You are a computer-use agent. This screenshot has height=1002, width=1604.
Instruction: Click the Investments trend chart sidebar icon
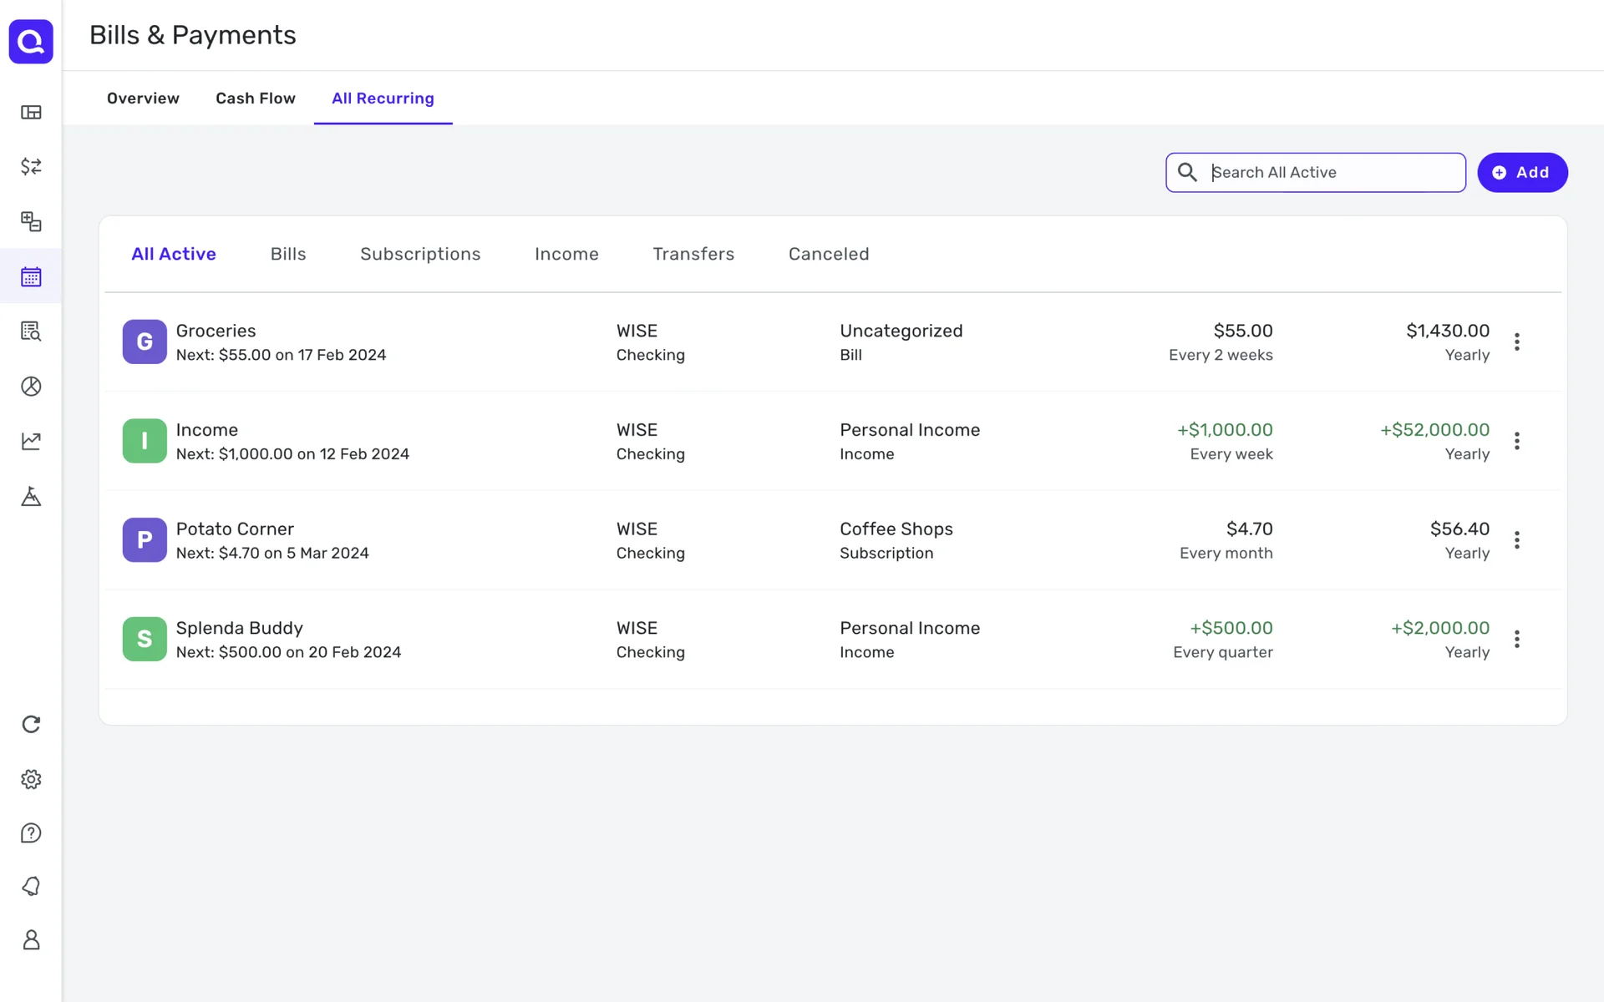click(x=31, y=441)
